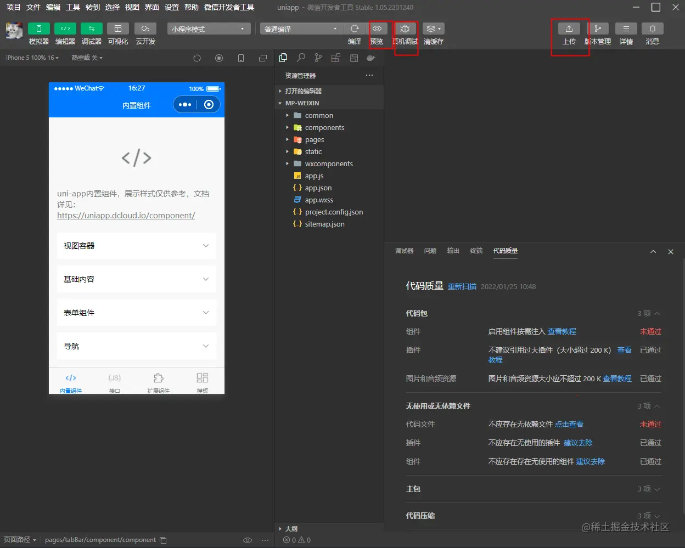
Task: Expand the 表单组件 list item
Action: (137, 313)
